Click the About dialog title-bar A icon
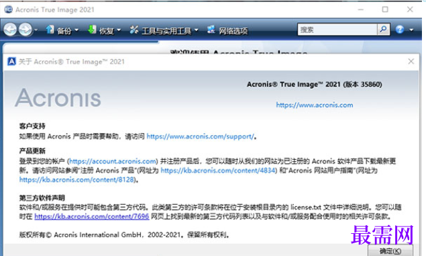The width and height of the screenshot is (426, 256). 11,62
